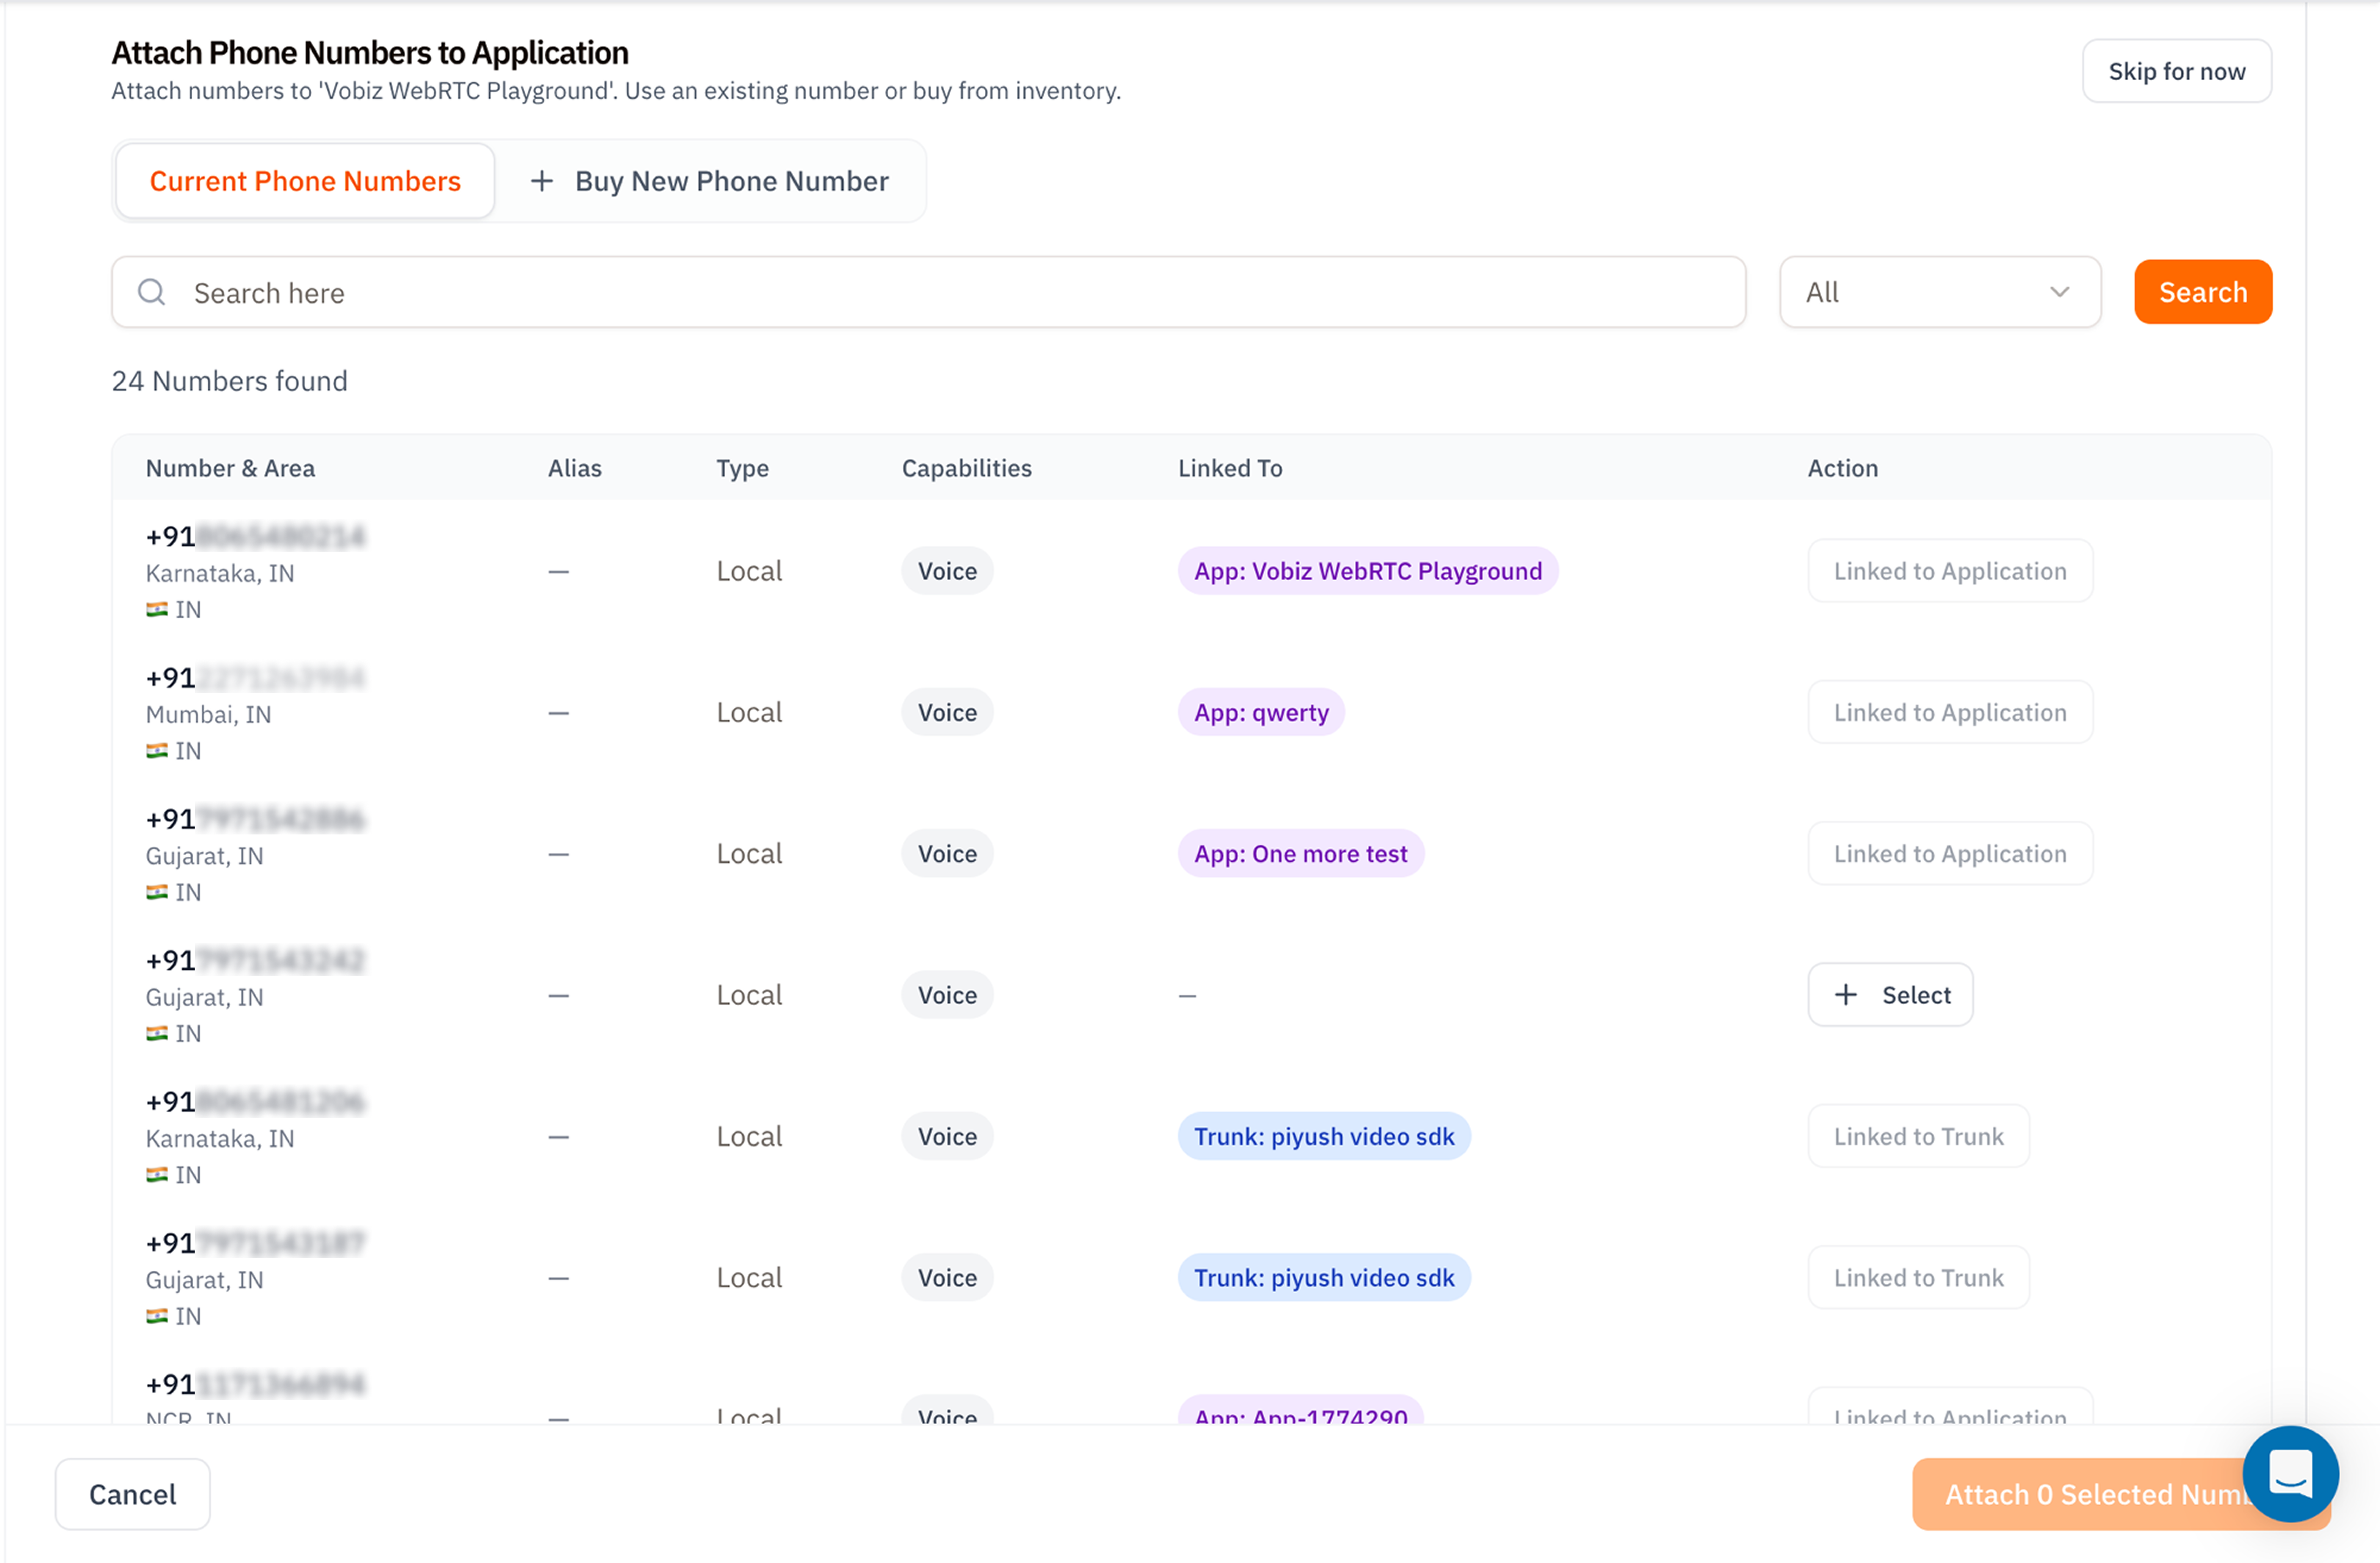2380x1563 pixels.
Task: Click Voice capability badge in Mumbai row
Action: pos(947,712)
